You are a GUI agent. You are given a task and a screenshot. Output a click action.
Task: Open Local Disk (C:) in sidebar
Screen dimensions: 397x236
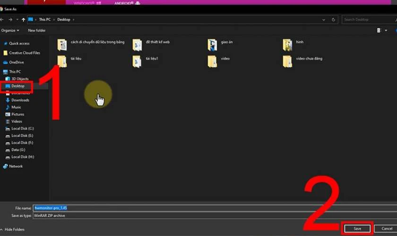(x=22, y=128)
